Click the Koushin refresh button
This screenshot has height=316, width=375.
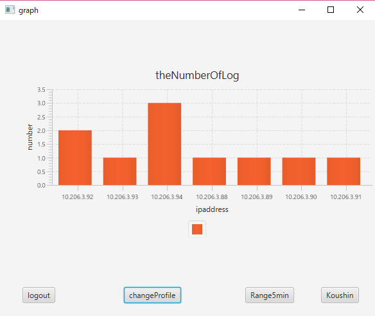coord(340,295)
